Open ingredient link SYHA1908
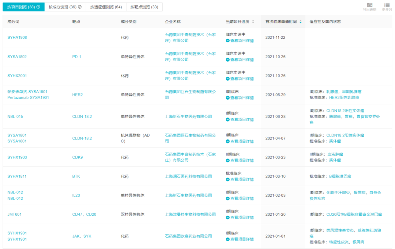This screenshot has width=395, height=249. coord(17,38)
